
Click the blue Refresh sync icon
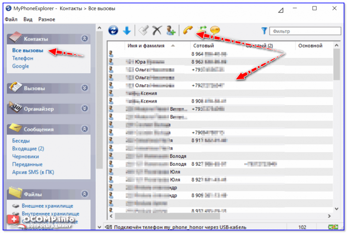(x=113, y=30)
